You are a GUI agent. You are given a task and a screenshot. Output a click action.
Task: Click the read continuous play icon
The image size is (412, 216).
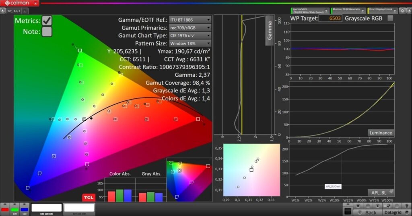tap(377, 206)
